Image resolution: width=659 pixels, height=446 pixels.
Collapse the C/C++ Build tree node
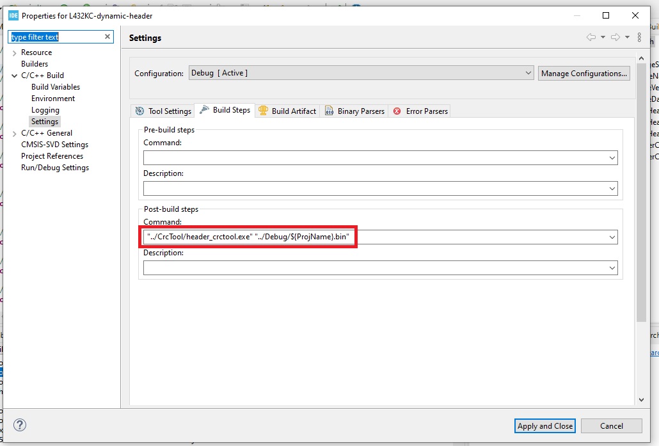(15, 76)
